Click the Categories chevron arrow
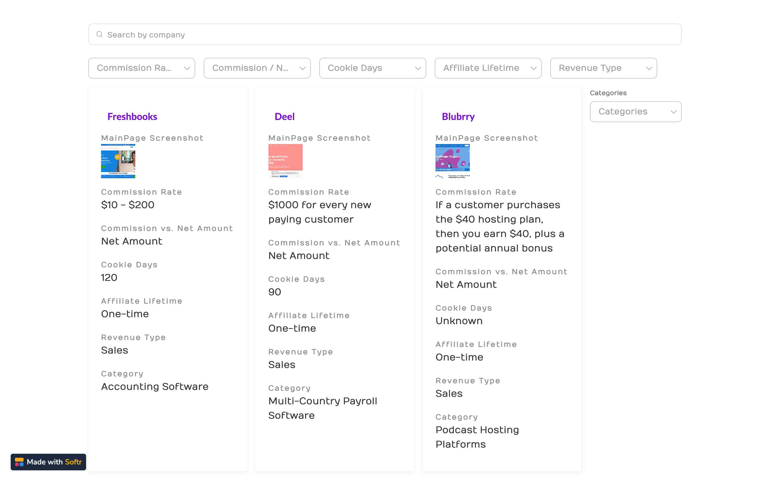The image size is (770, 481). [673, 112]
